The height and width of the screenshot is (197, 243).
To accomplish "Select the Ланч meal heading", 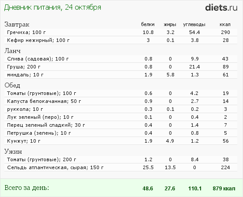I will tap(12, 51).
